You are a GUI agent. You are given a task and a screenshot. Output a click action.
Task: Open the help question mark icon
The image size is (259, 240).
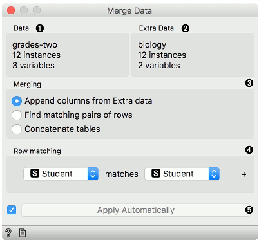[x=8, y=233]
